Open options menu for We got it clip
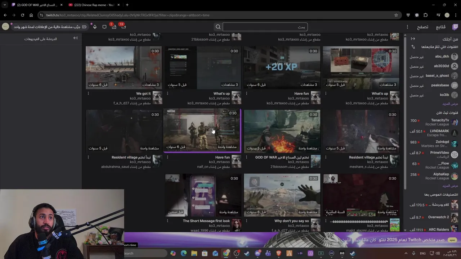 (x=88, y=94)
